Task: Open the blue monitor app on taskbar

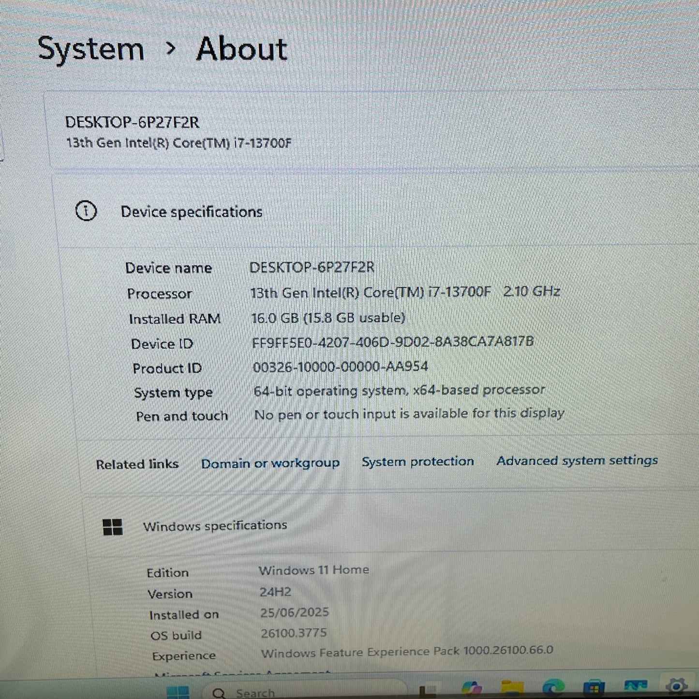Action: 636,686
